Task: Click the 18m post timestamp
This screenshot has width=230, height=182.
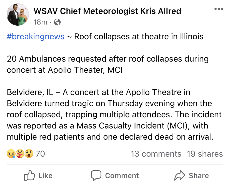Action: pyautogui.click(x=40, y=22)
